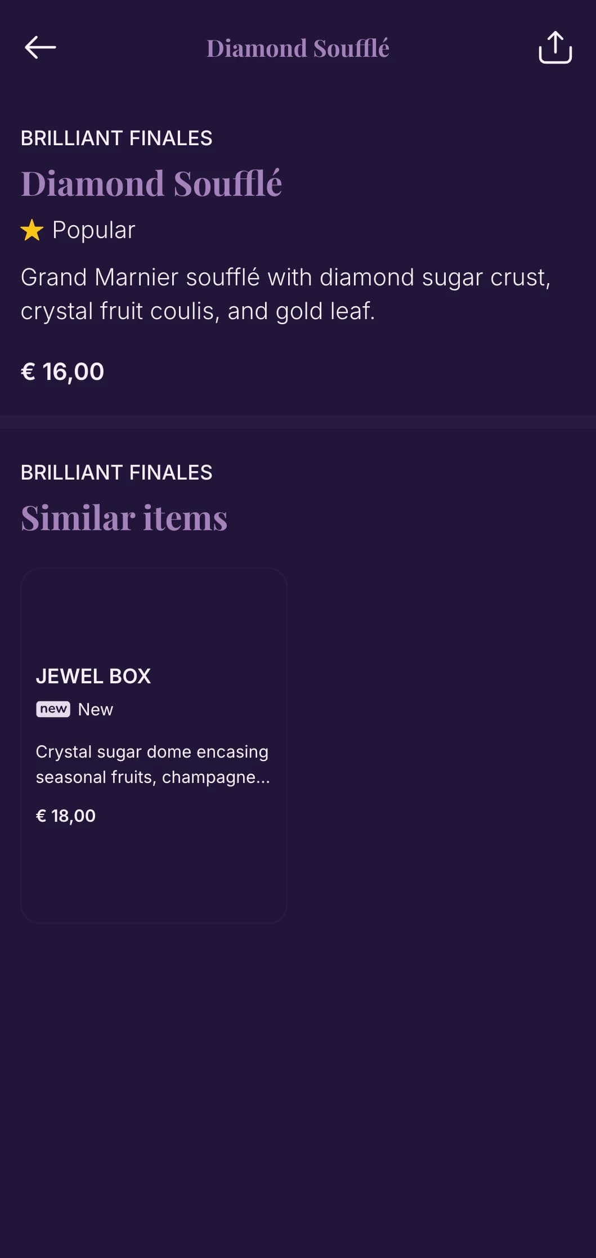This screenshot has width=596, height=1258.
Task: Click the empty image area of Jewel Box card
Action: pos(154,614)
